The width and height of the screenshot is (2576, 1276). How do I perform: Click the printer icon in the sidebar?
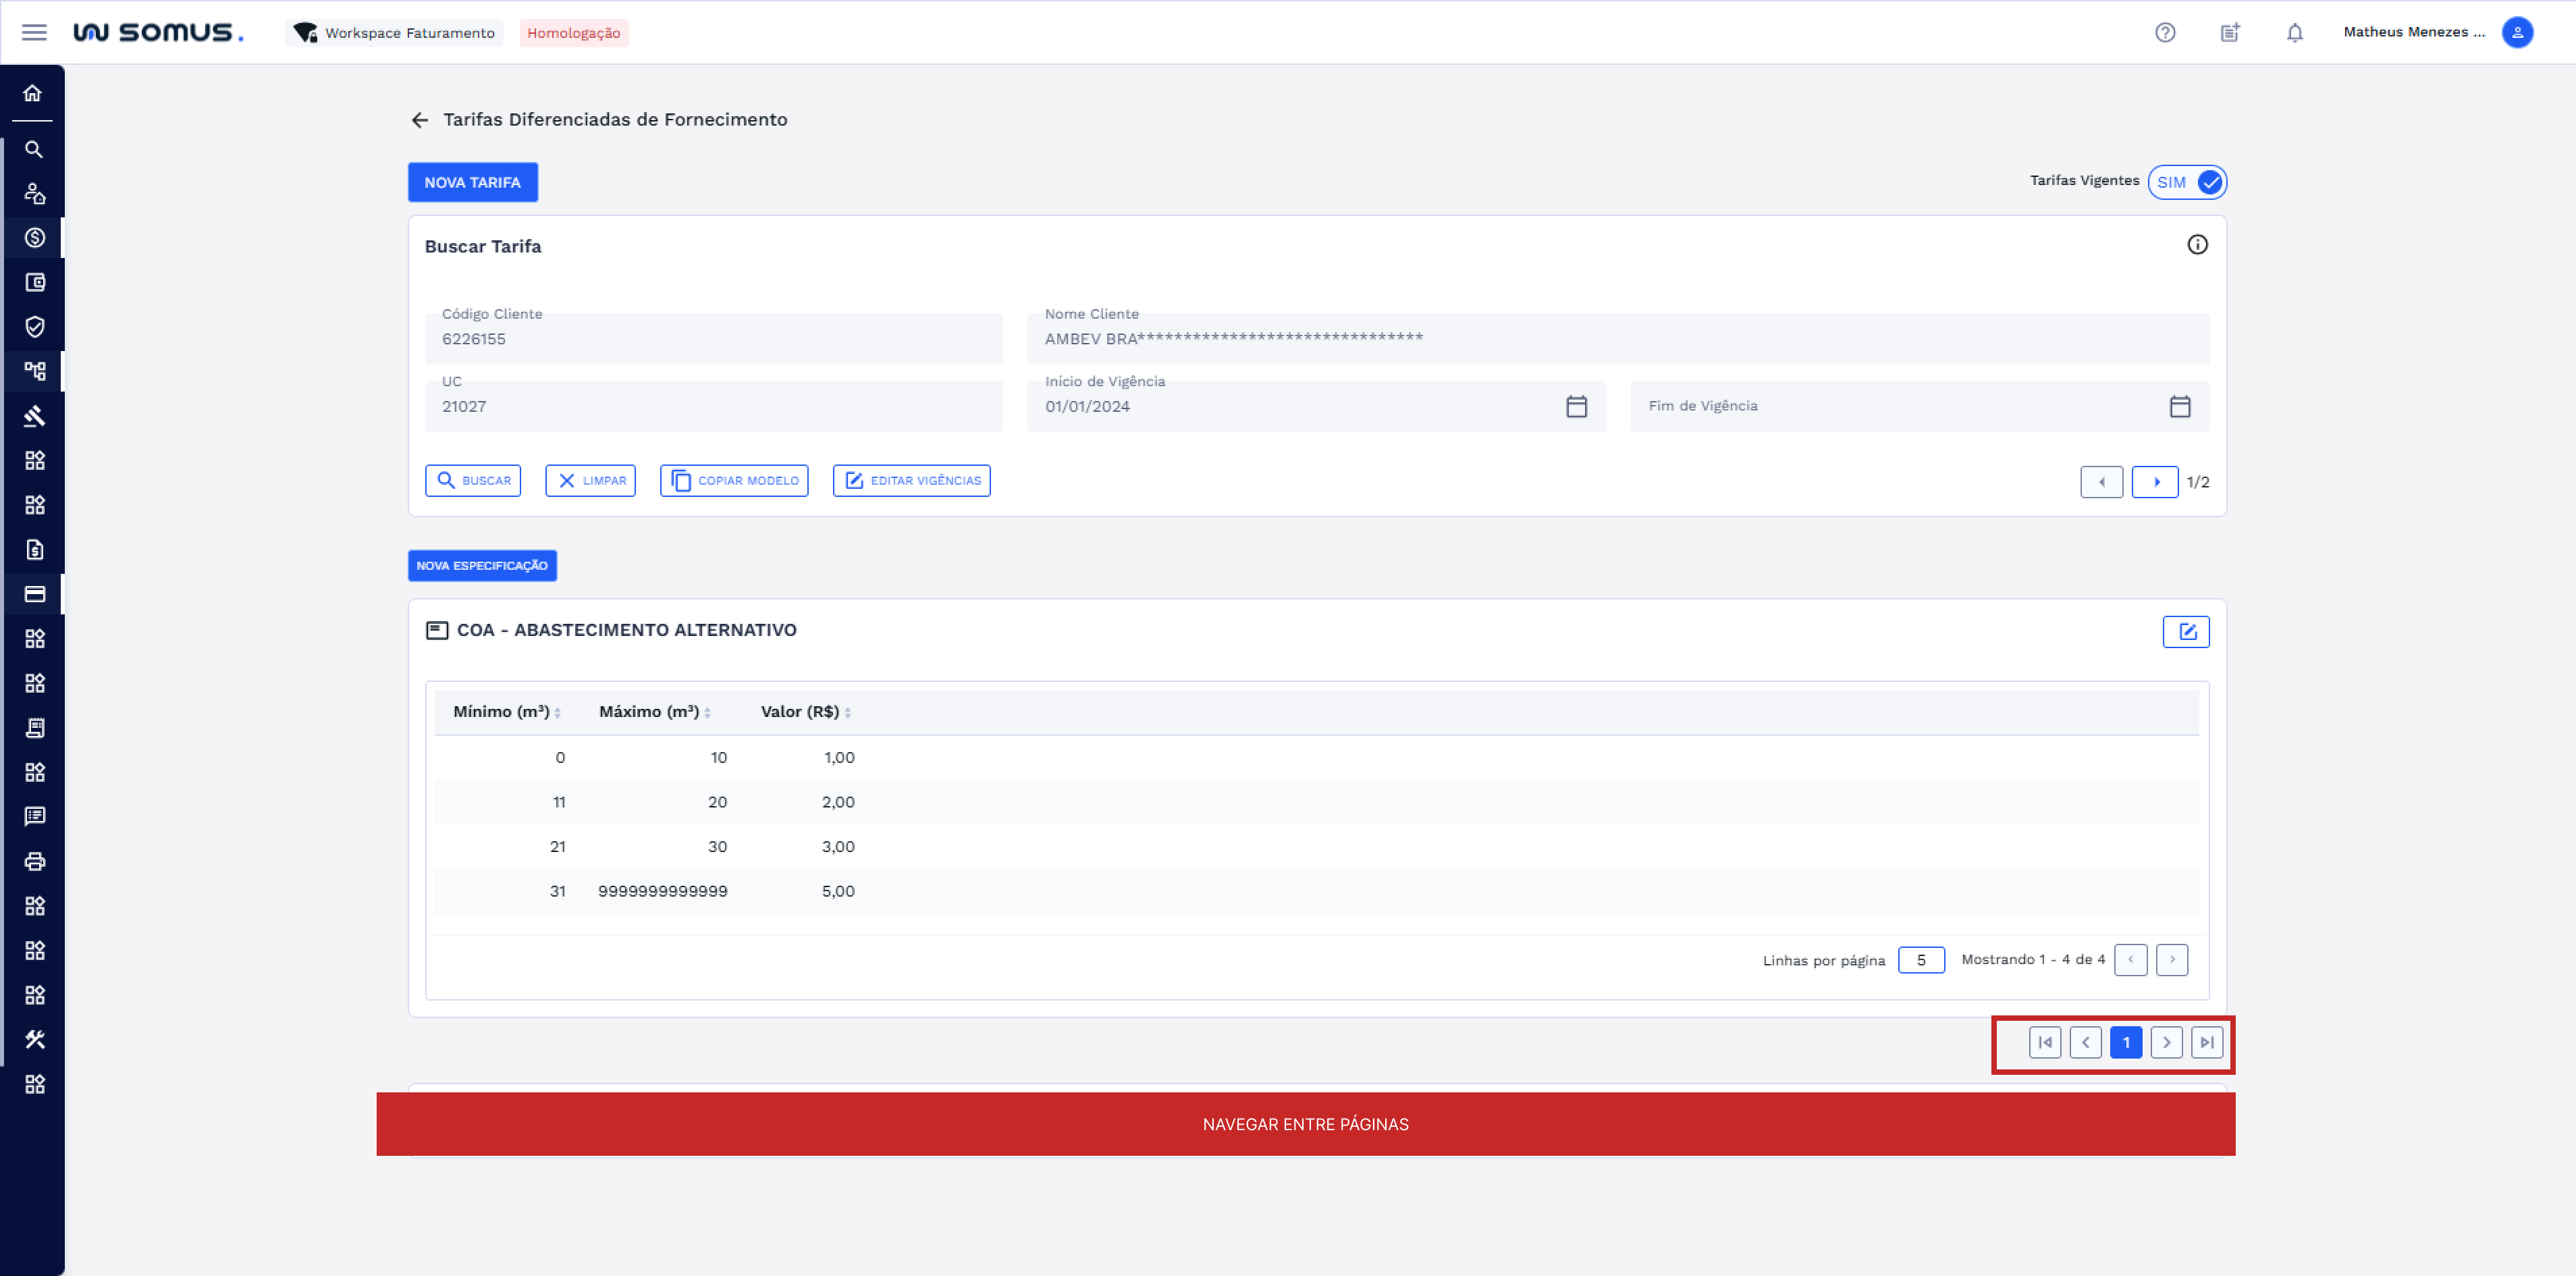tap(34, 861)
